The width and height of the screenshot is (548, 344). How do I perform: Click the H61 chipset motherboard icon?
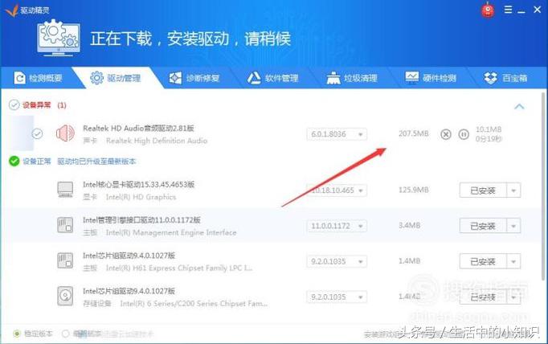65,260
